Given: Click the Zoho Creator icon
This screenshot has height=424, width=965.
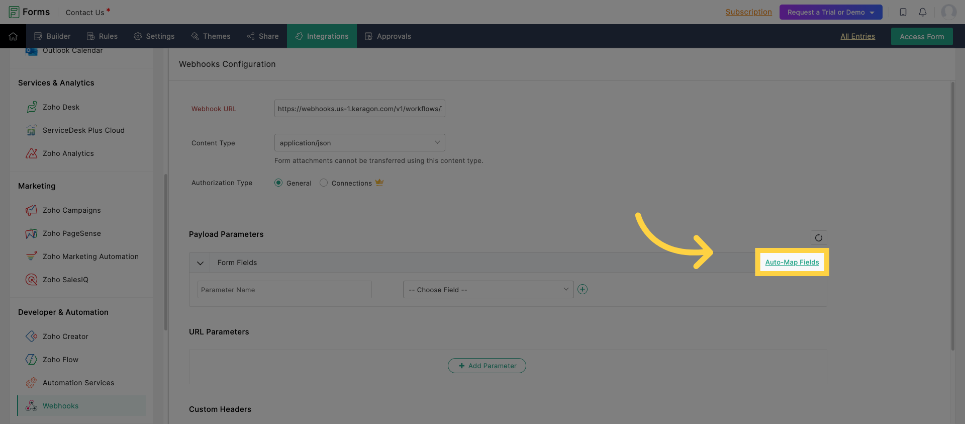Looking at the screenshot, I should [32, 336].
